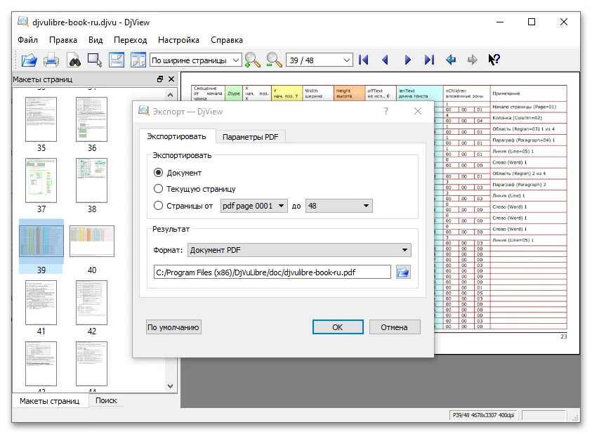The height and width of the screenshot is (434, 592).
Task: Click the 'По умолчанию' button
Action: tap(173, 327)
